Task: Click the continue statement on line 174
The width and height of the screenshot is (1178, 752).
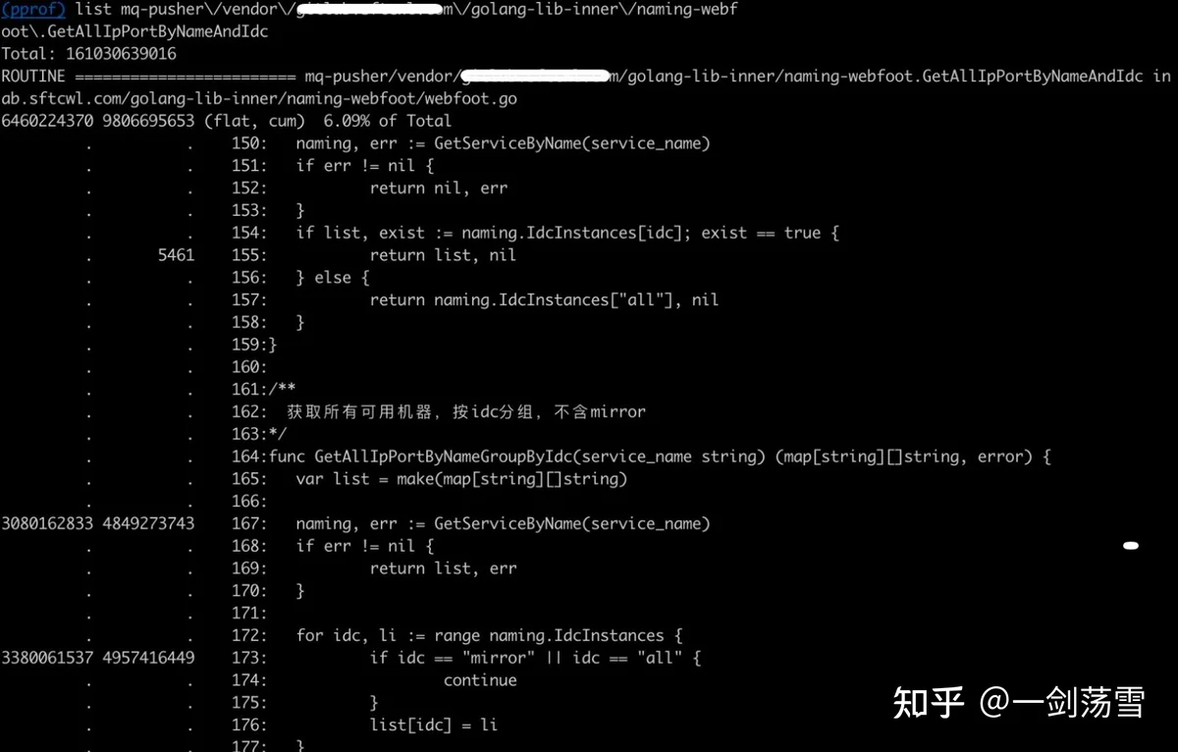Action: click(x=480, y=680)
